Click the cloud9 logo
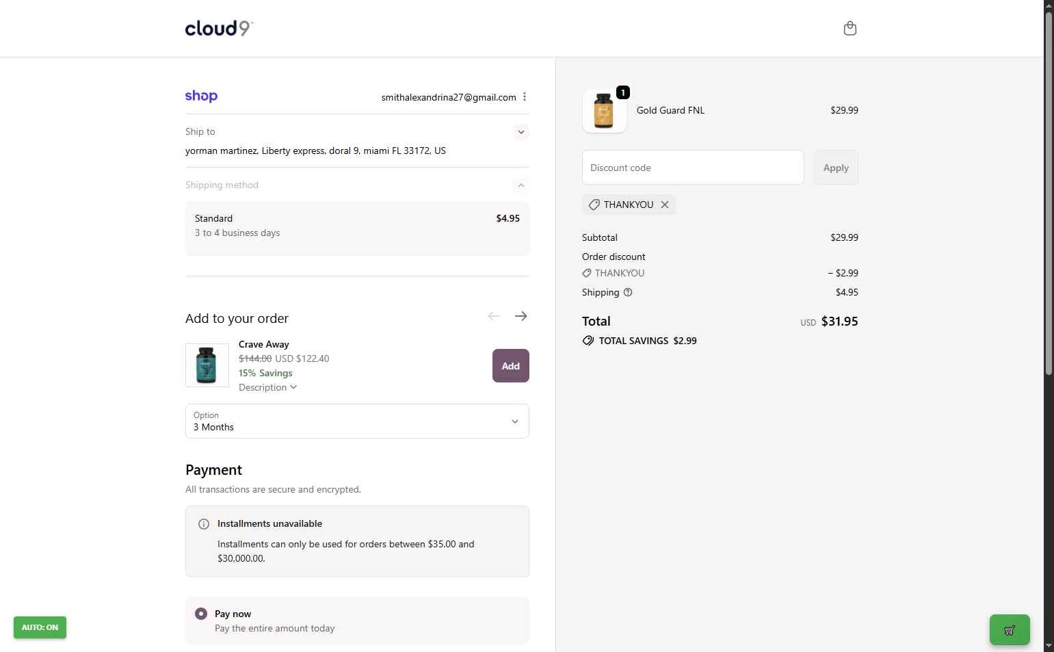1054x652 pixels. click(219, 28)
